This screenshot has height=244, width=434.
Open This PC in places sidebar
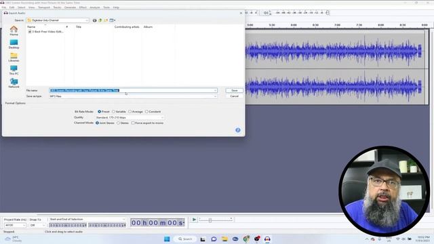click(x=14, y=70)
